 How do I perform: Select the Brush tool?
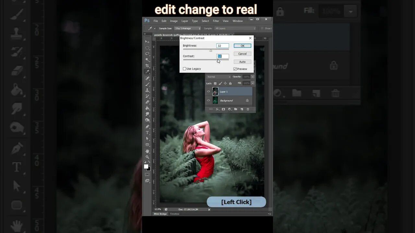[147, 84]
